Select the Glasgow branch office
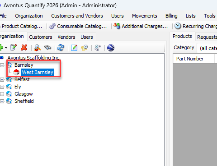 pyautogui.click(x=24, y=94)
